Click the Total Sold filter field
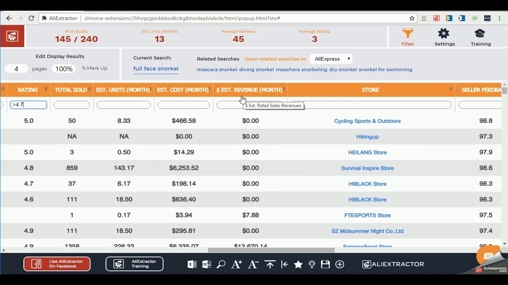Viewport: 508px width, 285px height. pyautogui.click(x=72, y=105)
